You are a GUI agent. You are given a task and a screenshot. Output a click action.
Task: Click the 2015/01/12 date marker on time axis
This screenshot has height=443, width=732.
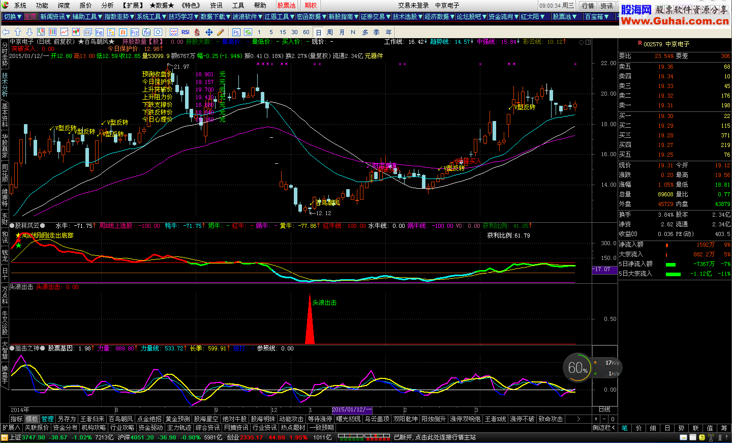352,409
